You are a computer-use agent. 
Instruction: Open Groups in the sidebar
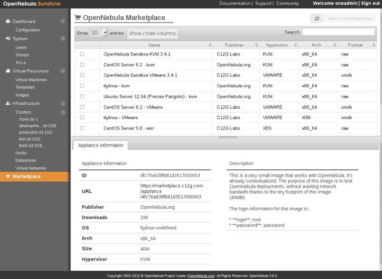22,55
